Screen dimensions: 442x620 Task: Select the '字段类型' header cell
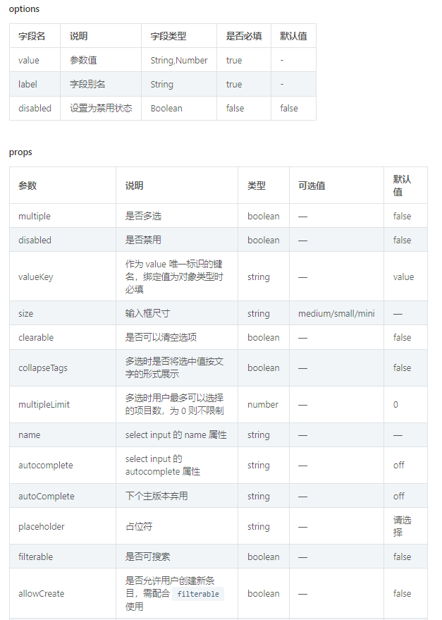178,36
